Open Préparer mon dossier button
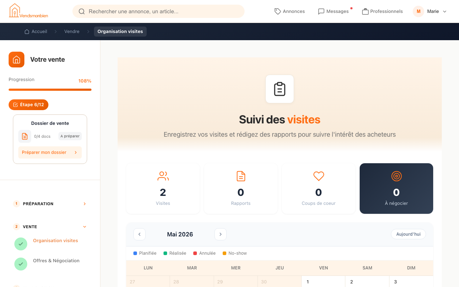459x287 pixels. pos(50,152)
